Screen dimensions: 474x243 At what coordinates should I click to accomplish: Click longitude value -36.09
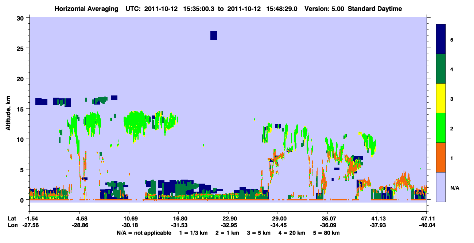pyautogui.click(x=327, y=226)
